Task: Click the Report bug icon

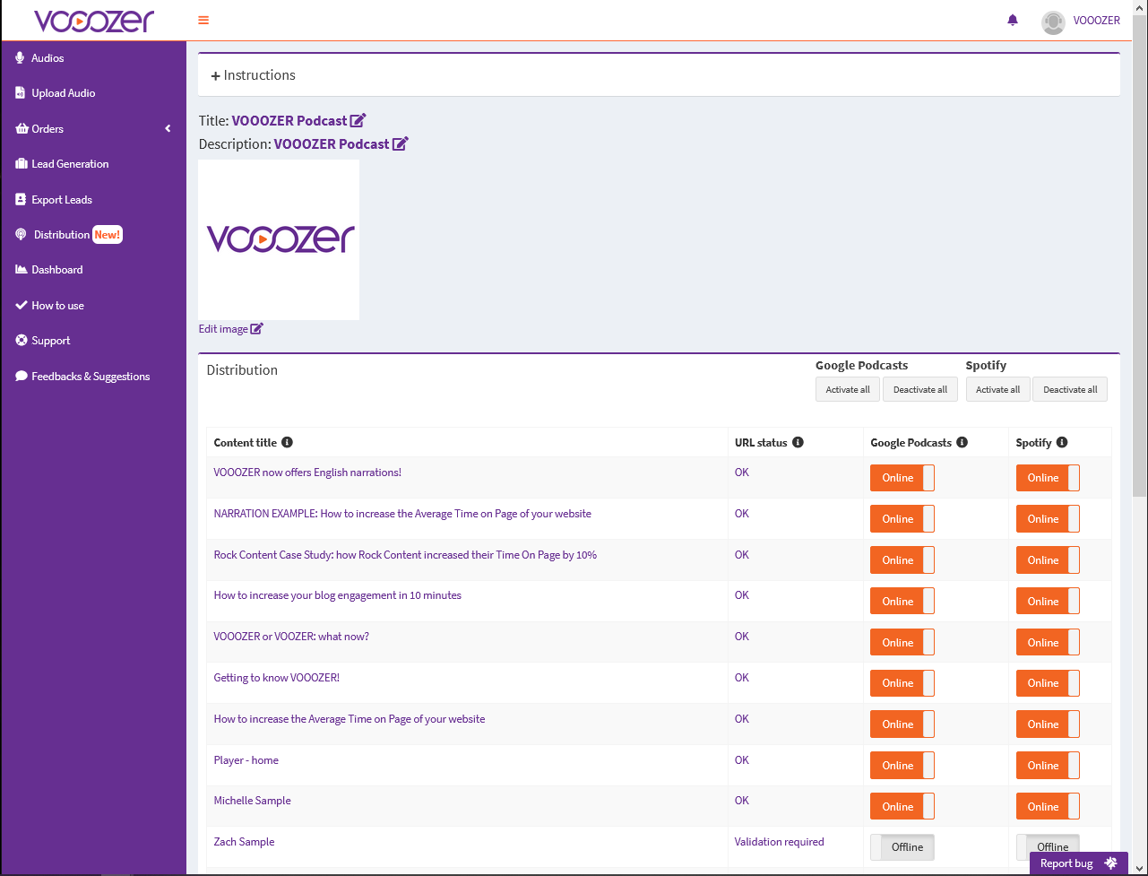Action: tap(1111, 863)
